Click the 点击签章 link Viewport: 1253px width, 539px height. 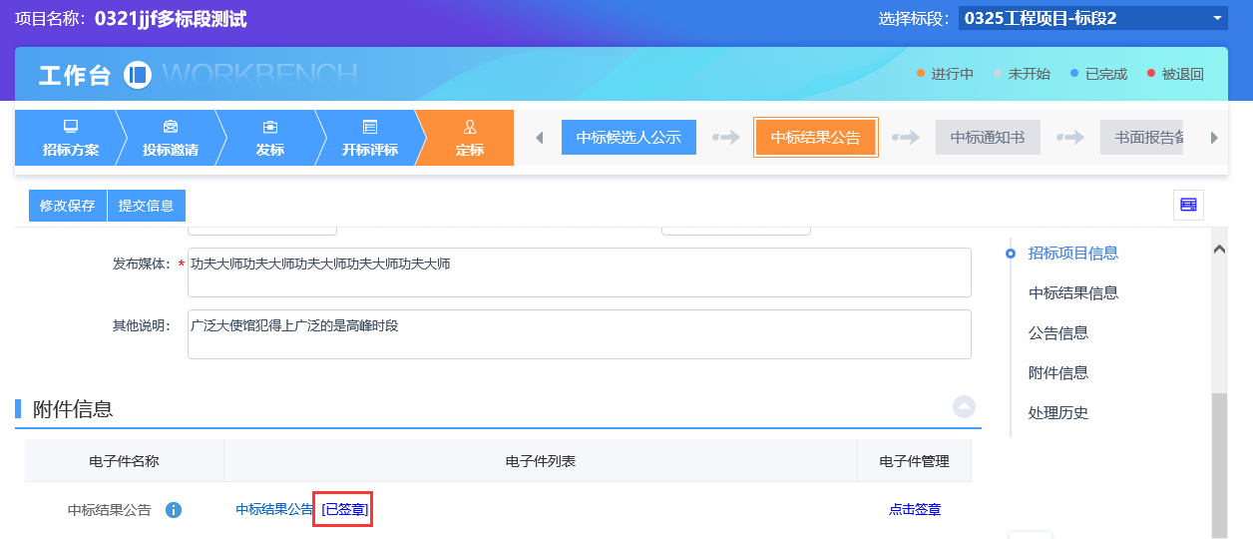pos(914,510)
